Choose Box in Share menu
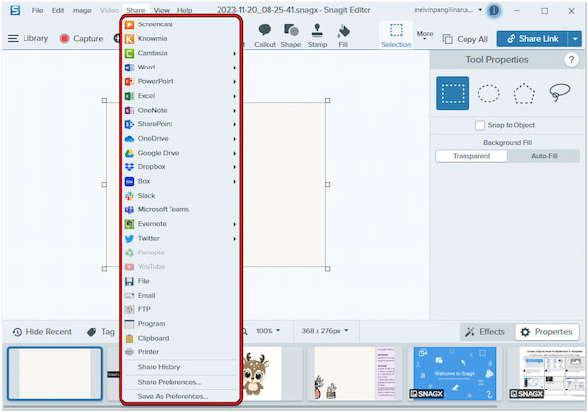Image resolution: width=588 pixels, height=412 pixels. 181,181
